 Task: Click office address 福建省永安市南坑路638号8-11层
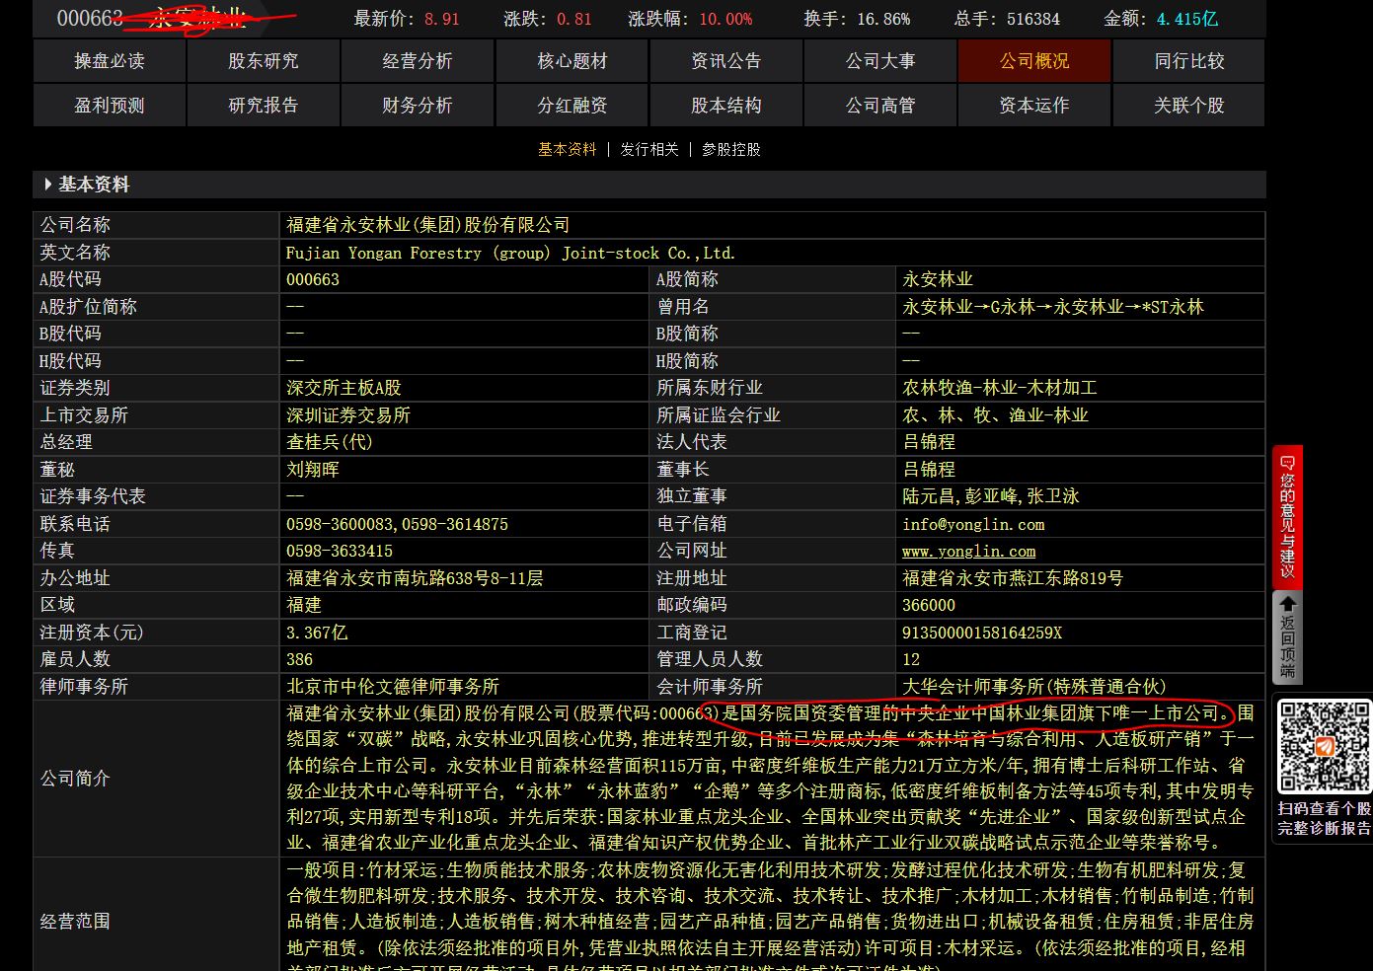coord(415,578)
